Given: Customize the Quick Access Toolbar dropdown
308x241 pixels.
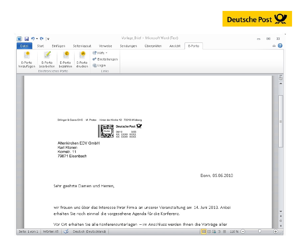Looking at the screenshot, I should point(48,39).
